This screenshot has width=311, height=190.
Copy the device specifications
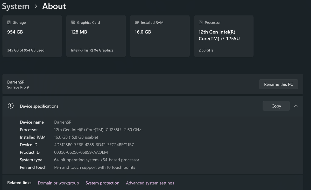(x=276, y=106)
